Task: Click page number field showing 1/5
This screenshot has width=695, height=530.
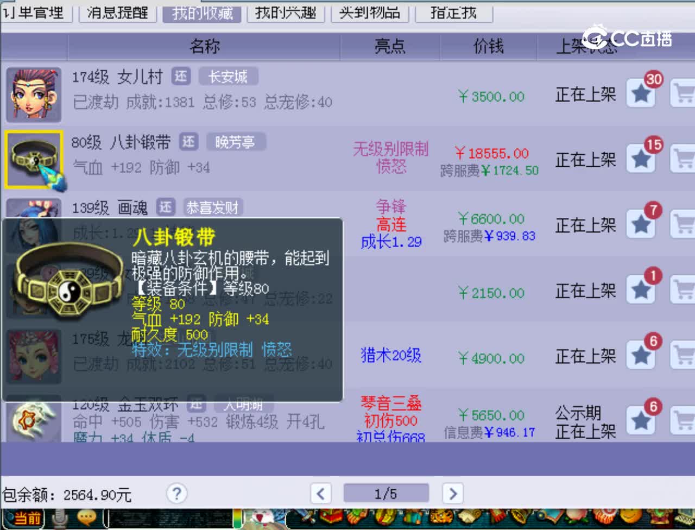Action: [x=386, y=494]
